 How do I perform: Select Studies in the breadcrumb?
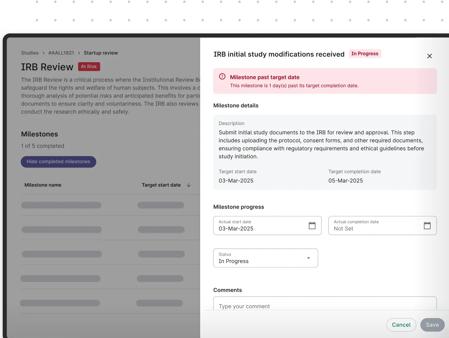click(30, 53)
